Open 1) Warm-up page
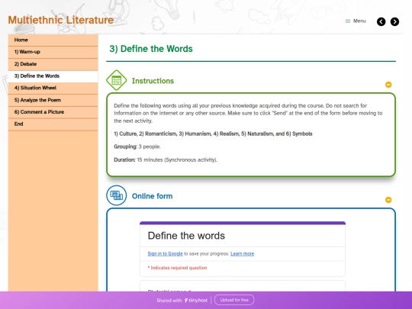Screen dimensions: 412x309 [x=53, y=52]
